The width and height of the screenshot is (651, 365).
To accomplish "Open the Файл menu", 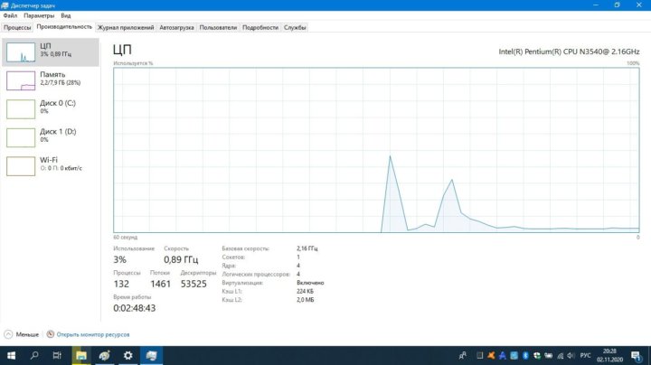I will 10,16.
